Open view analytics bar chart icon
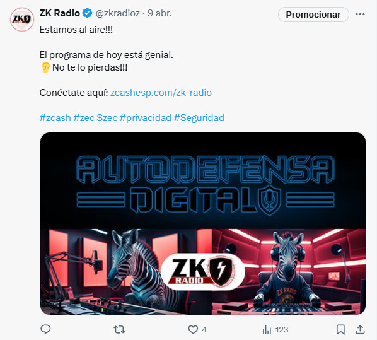Screen dimensions: 377x340 coord(267,329)
